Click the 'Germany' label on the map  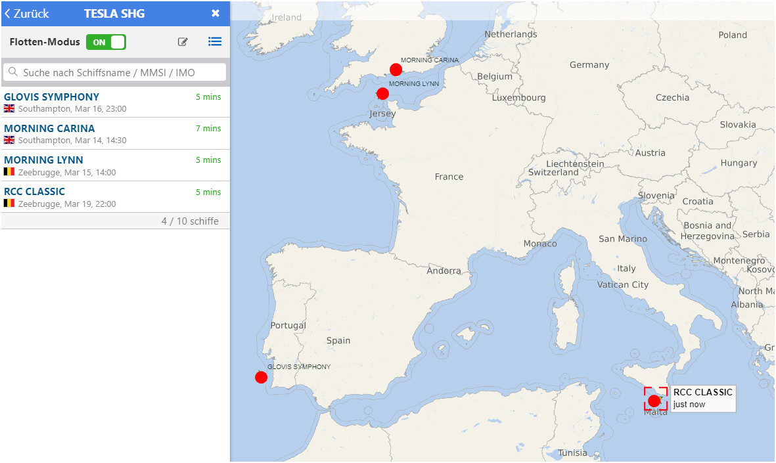click(x=589, y=65)
